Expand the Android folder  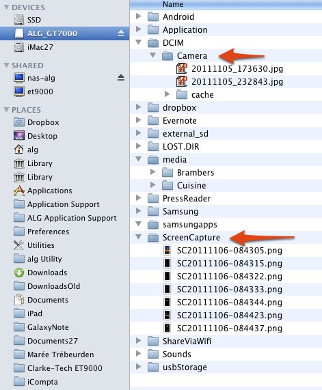tap(139, 16)
